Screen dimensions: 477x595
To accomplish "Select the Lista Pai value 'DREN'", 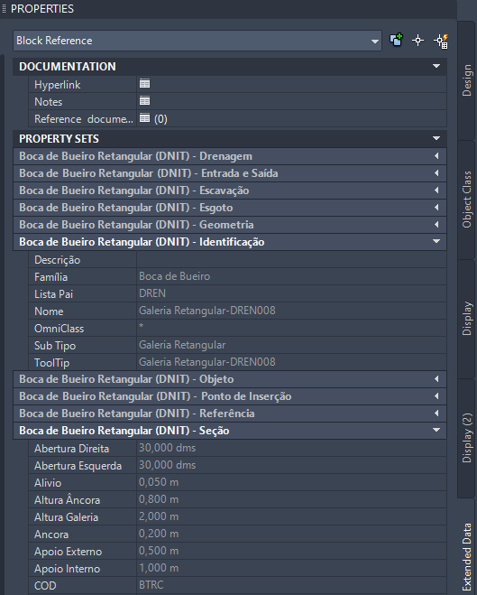I will pyautogui.click(x=152, y=293).
